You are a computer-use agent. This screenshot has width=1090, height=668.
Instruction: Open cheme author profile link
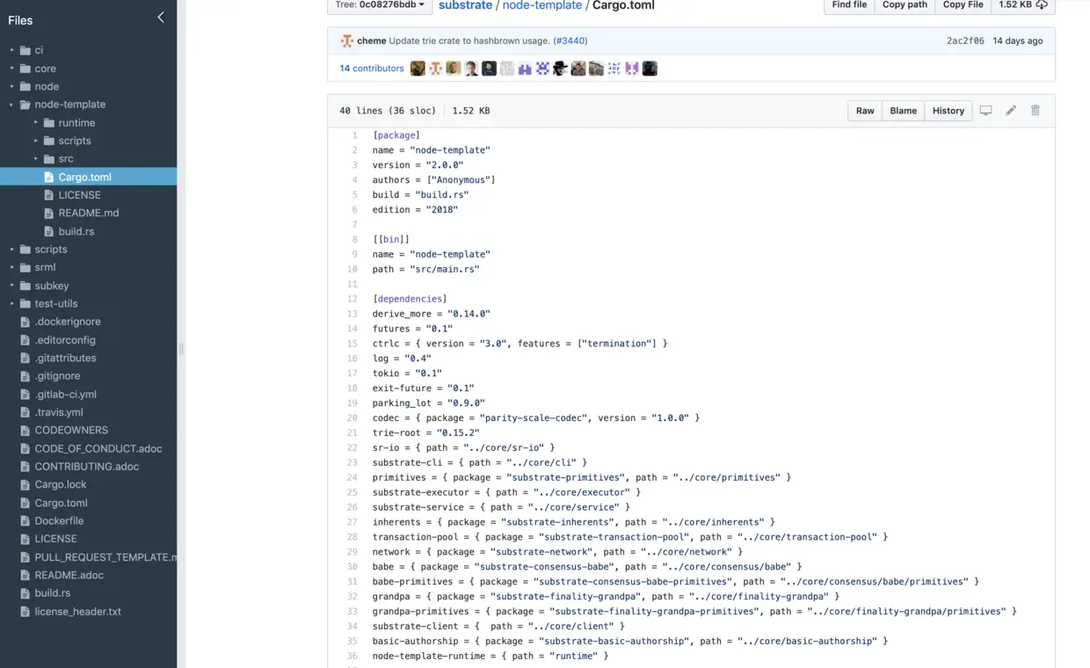[371, 41]
